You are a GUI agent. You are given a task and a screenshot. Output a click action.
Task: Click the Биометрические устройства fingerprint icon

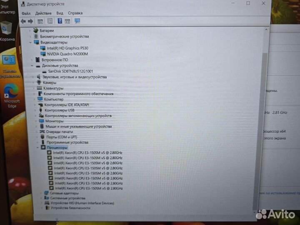coord(36,36)
